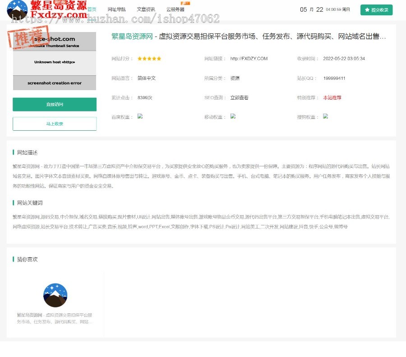
Task: Click the 搜狗权重 weight image icon
Action: click(325, 116)
